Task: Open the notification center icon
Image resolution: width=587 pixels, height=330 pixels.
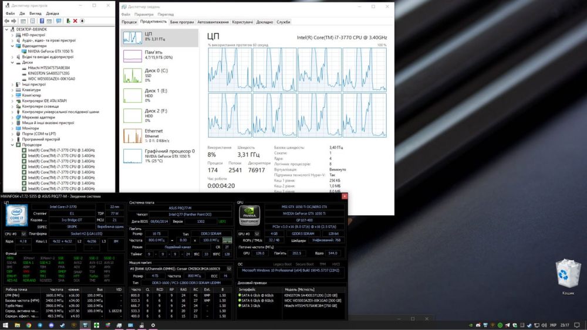Action: [x=577, y=325]
